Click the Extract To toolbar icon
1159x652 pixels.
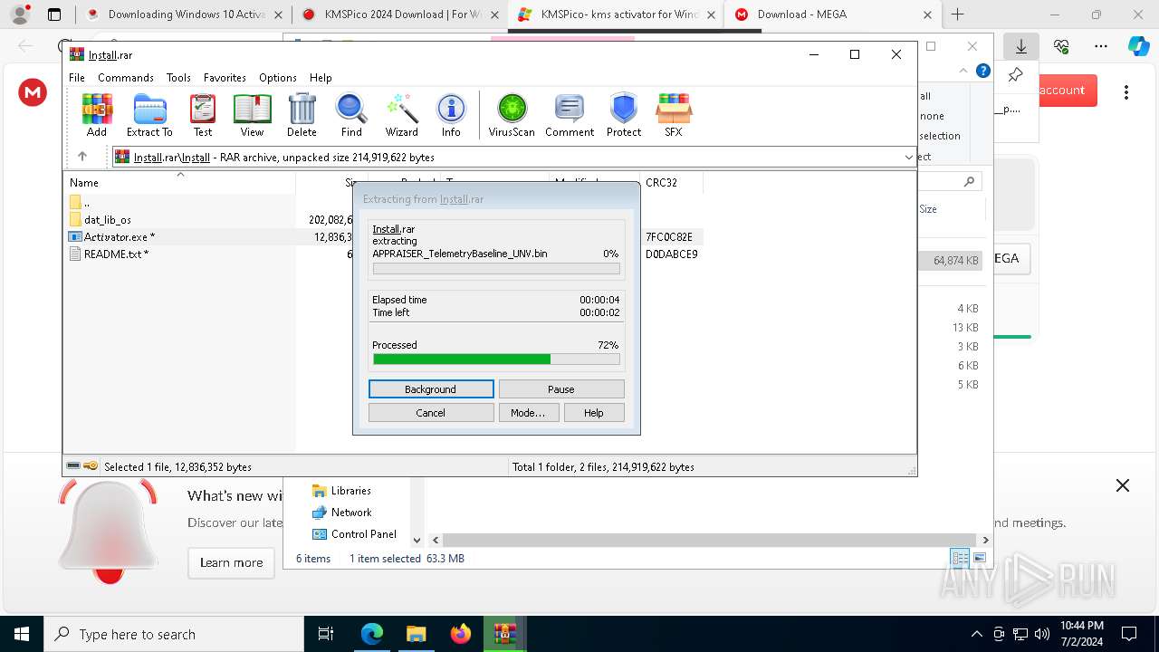(x=149, y=115)
